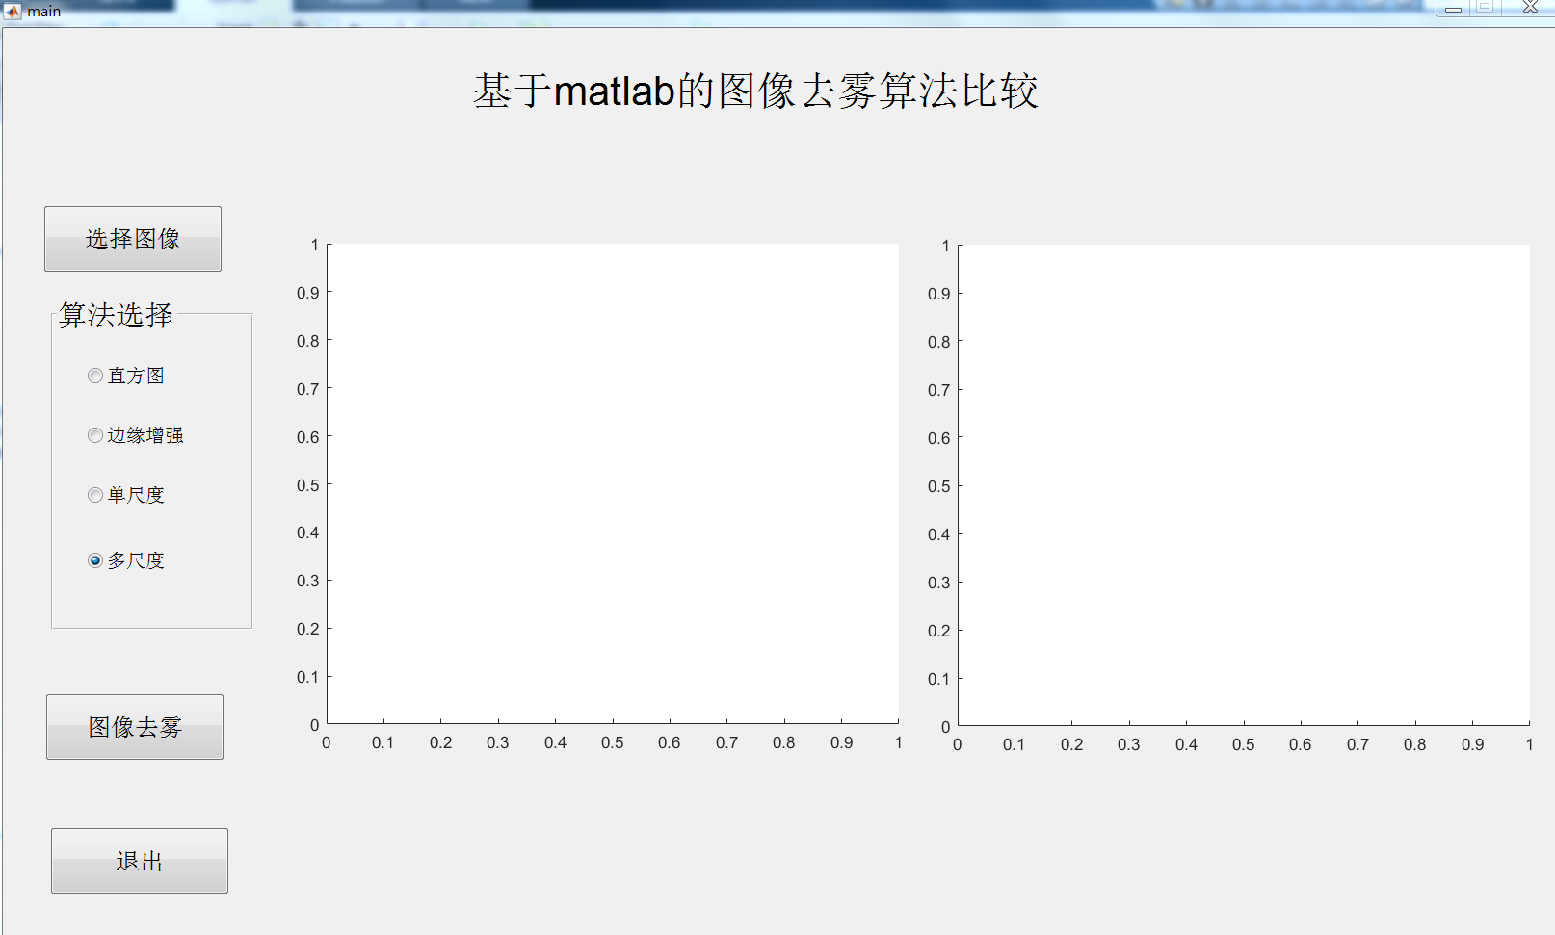Click inside the left image axes
Screen dimensions: 1555x935
click(613, 483)
